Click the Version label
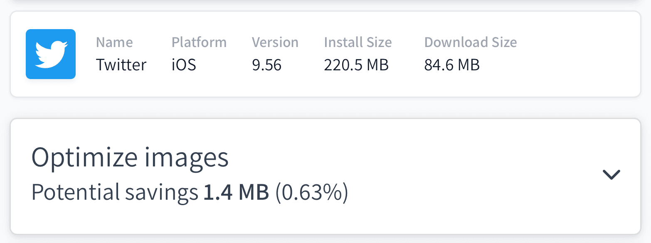The image size is (651, 243). [x=275, y=42]
